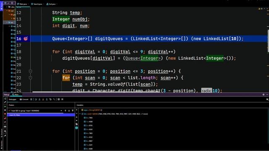Collapse the list variable node

[80, 114]
